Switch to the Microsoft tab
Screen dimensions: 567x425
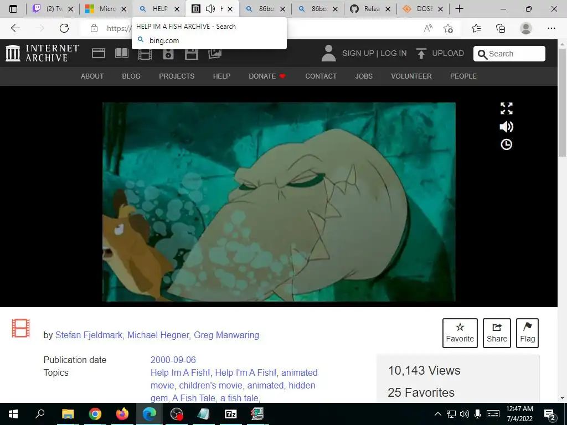pos(106,9)
